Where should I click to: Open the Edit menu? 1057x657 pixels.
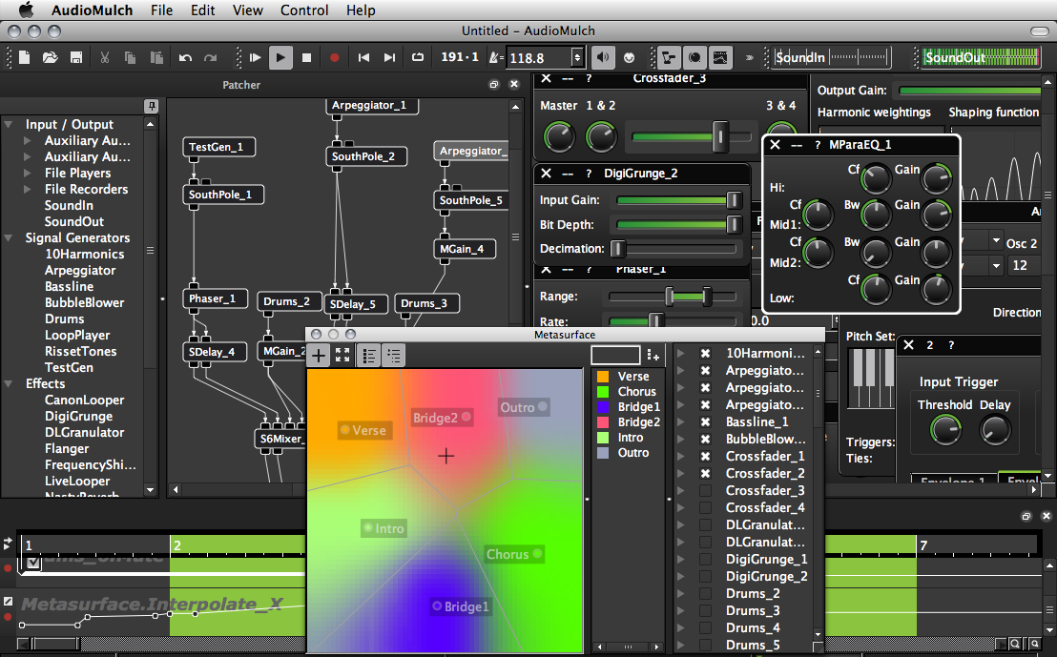(x=202, y=10)
